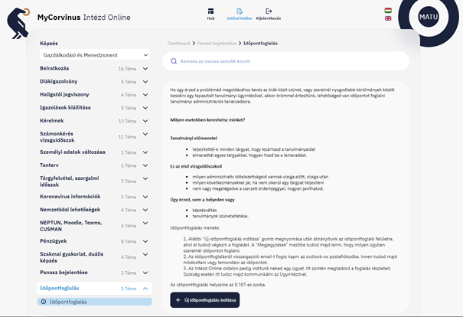
Task: Click '8 Téma' count next to Pénzügyek
Action: pyautogui.click(x=129, y=241)
